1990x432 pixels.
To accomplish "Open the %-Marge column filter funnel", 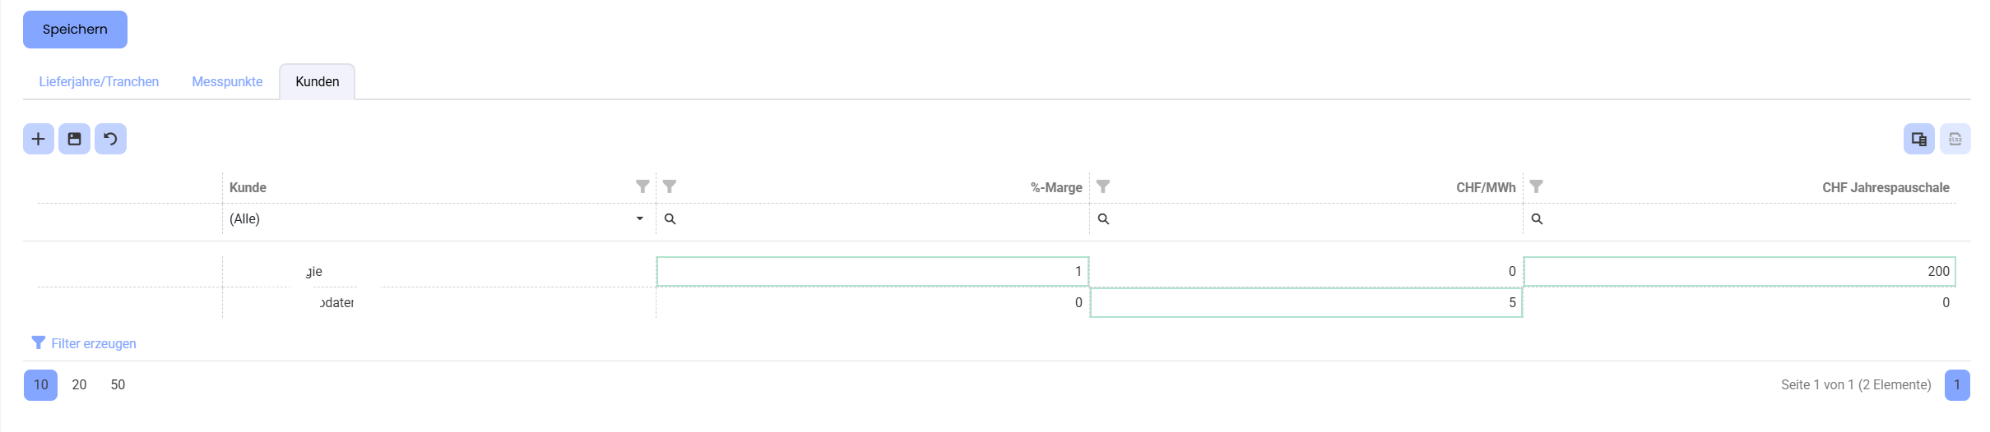I will click(x=670, y=186).
